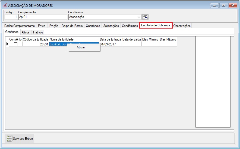The height and width of the screenshot is (149, 240).
Task: Maximize the Associação de Moradores window
Action: click(223, 5)
